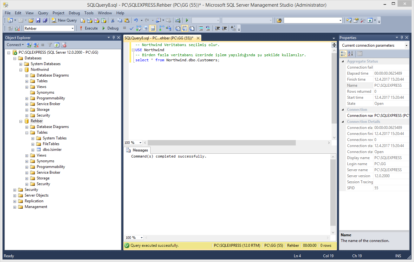
Task: Select the Results to Grid icon
Action: (x=185, y=28)
